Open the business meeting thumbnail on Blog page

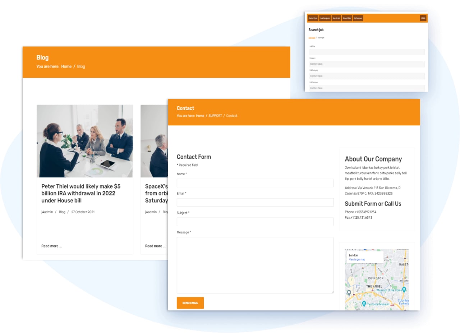pos(85,141)
